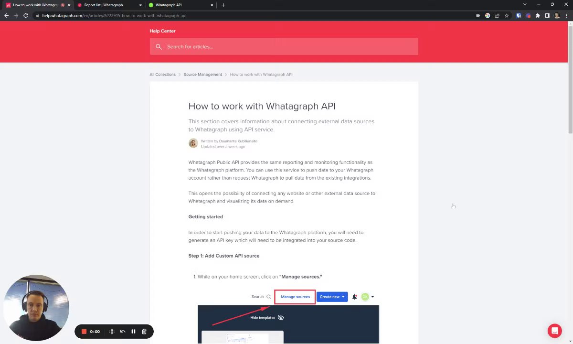The height and width of the screenshot is (344, 573).
Task: Click the browser back arrow
Action: [x=6, y=15]
